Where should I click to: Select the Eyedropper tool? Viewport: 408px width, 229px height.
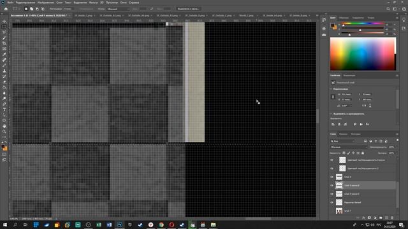4,54
